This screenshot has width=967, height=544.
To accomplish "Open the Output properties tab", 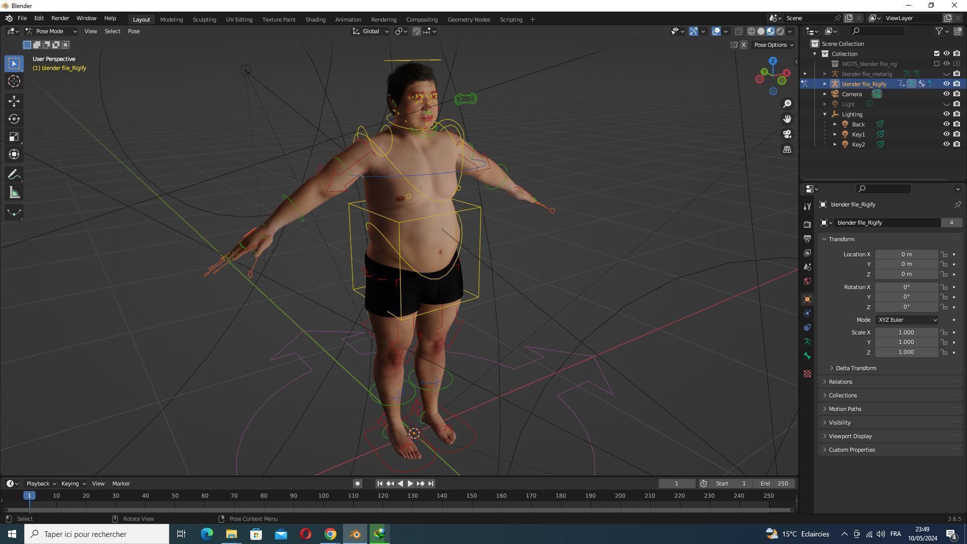I will (x=807, y=238).
